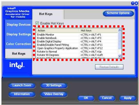Select the Rotate 90 Degrees row
The width and height of the screenshot is (139, 105).
pos(77,55)
